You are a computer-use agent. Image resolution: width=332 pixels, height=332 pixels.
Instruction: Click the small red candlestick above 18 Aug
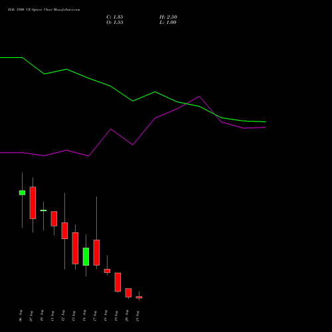pos(107,271)
